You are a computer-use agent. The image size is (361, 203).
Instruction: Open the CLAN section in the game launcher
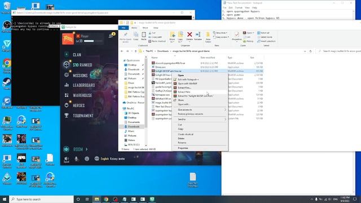click(x=77, y=55)
